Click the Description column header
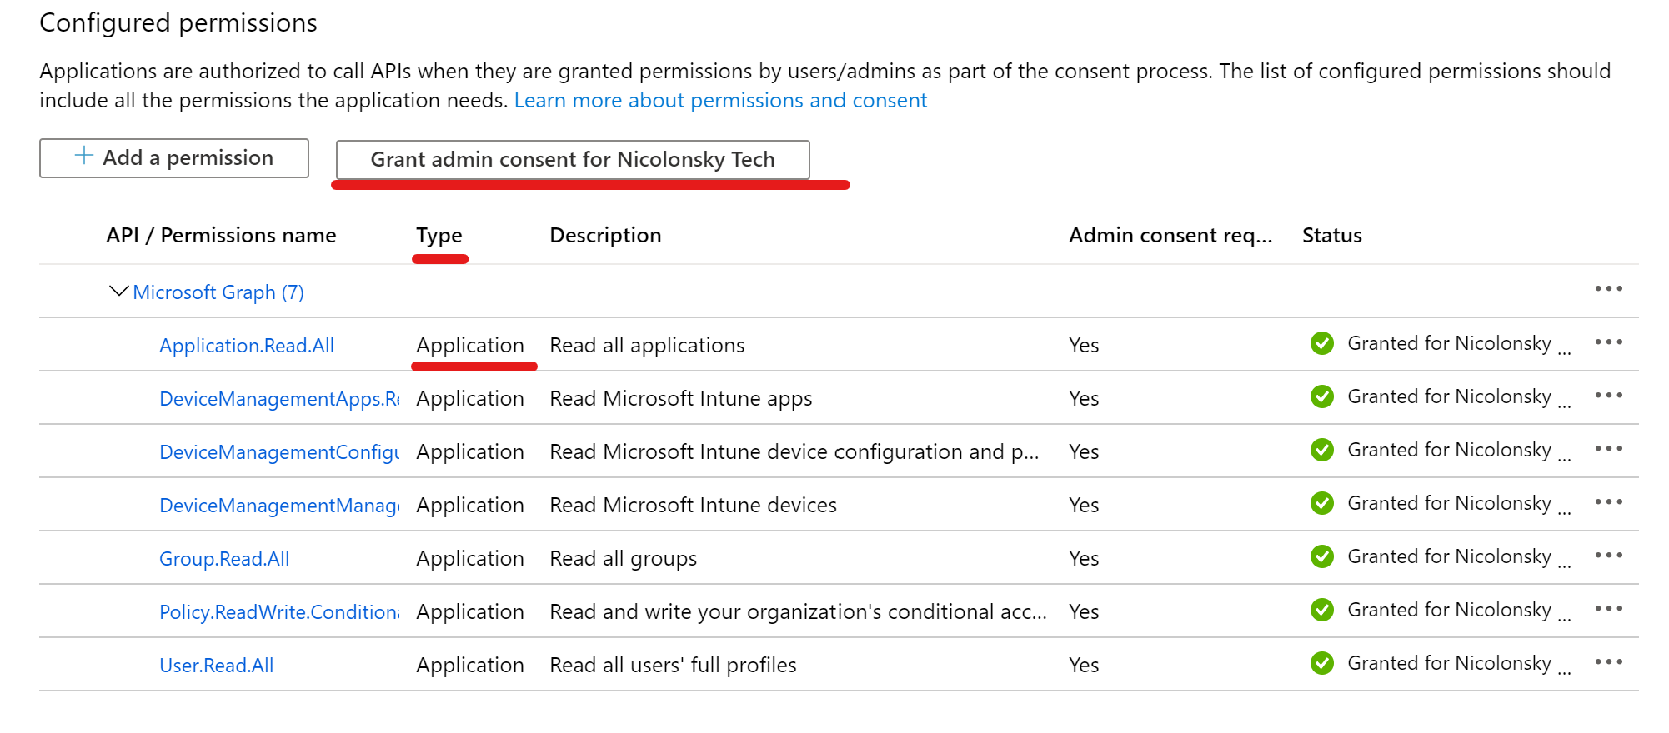 click(605, 236)
